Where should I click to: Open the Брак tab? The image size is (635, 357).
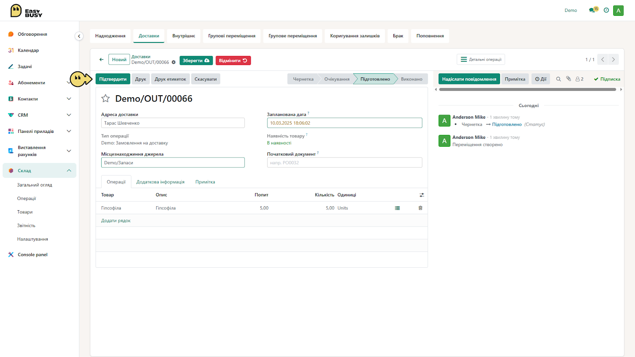(x=398, y=36)
